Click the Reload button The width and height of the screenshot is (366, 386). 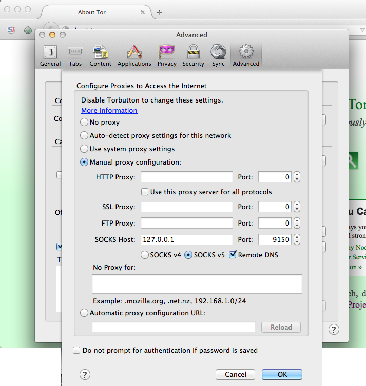(x=281, y=327)
